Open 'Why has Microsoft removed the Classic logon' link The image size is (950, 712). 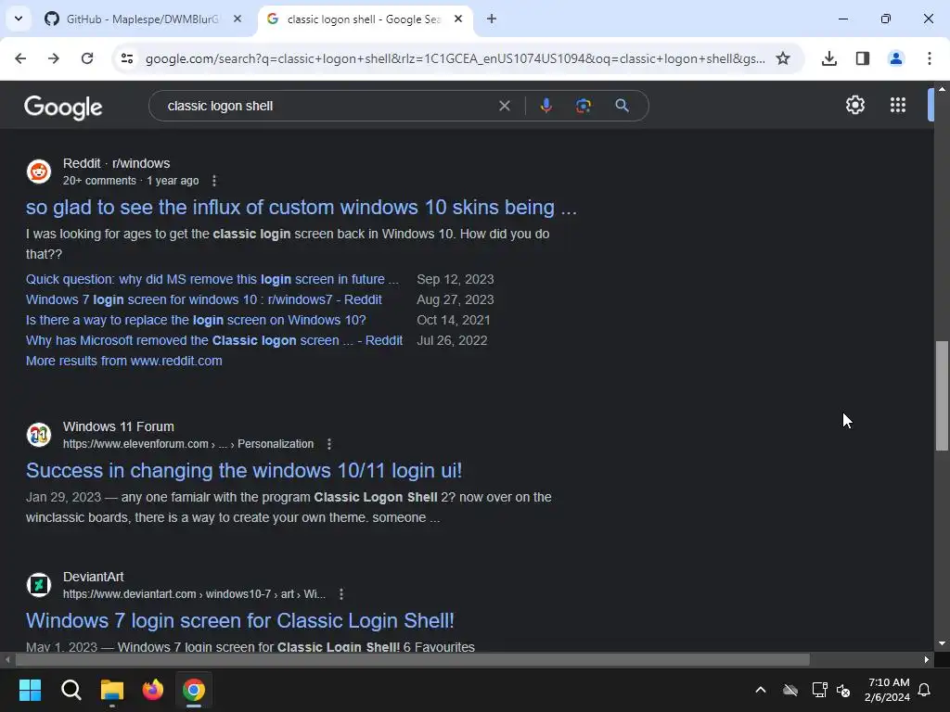214,341
